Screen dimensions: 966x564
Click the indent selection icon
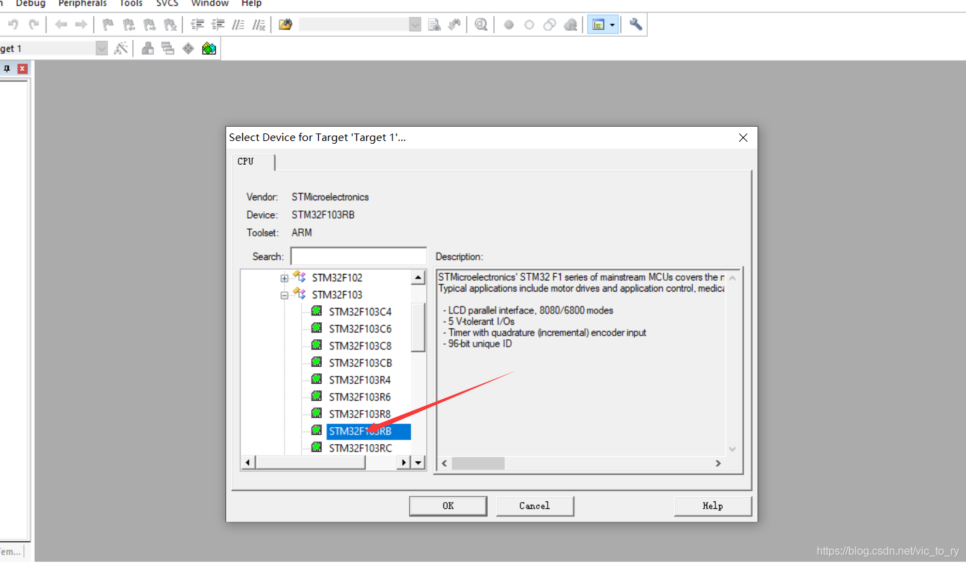(198, 25)
